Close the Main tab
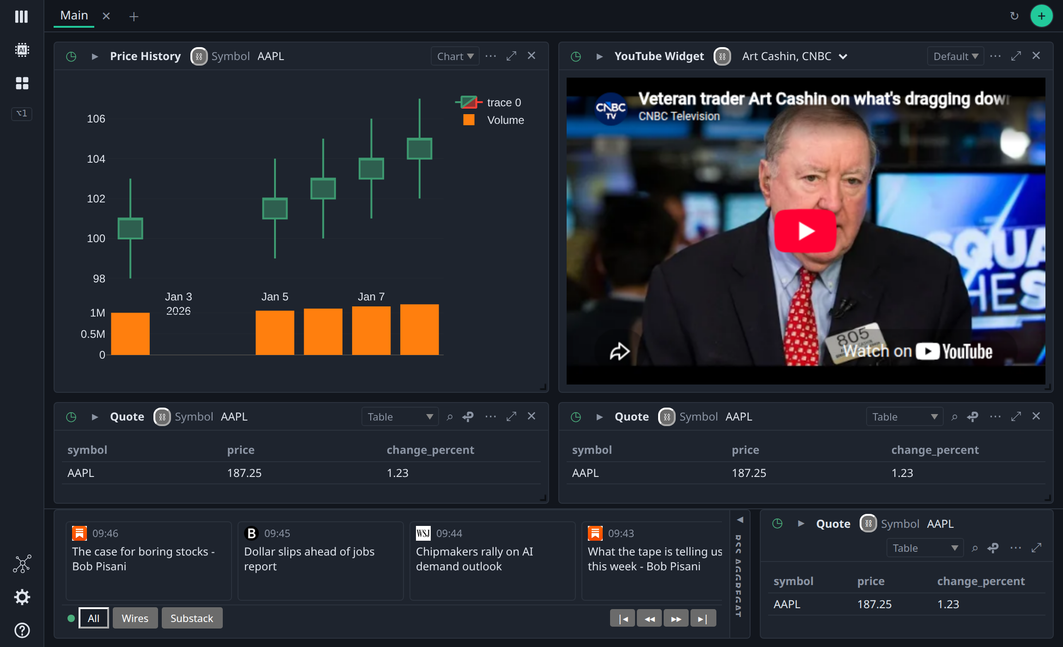 (x=106, y=16)
